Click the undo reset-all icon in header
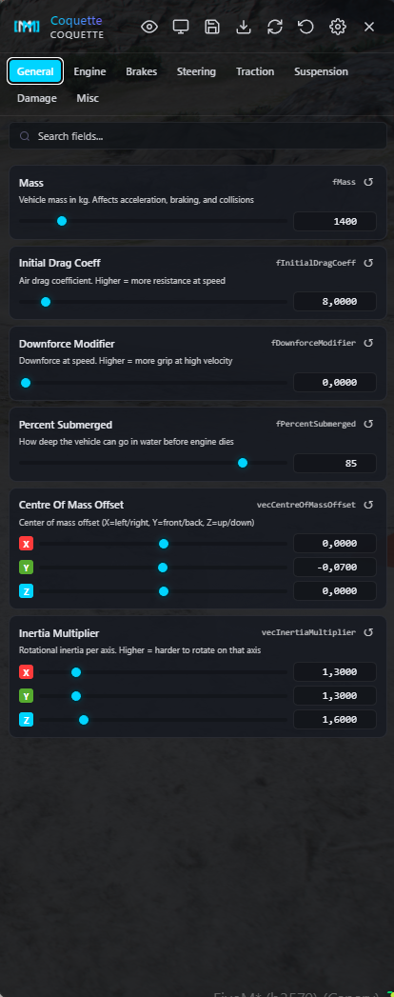This screenshot has width=394, height=997. [x=305, y=27]
